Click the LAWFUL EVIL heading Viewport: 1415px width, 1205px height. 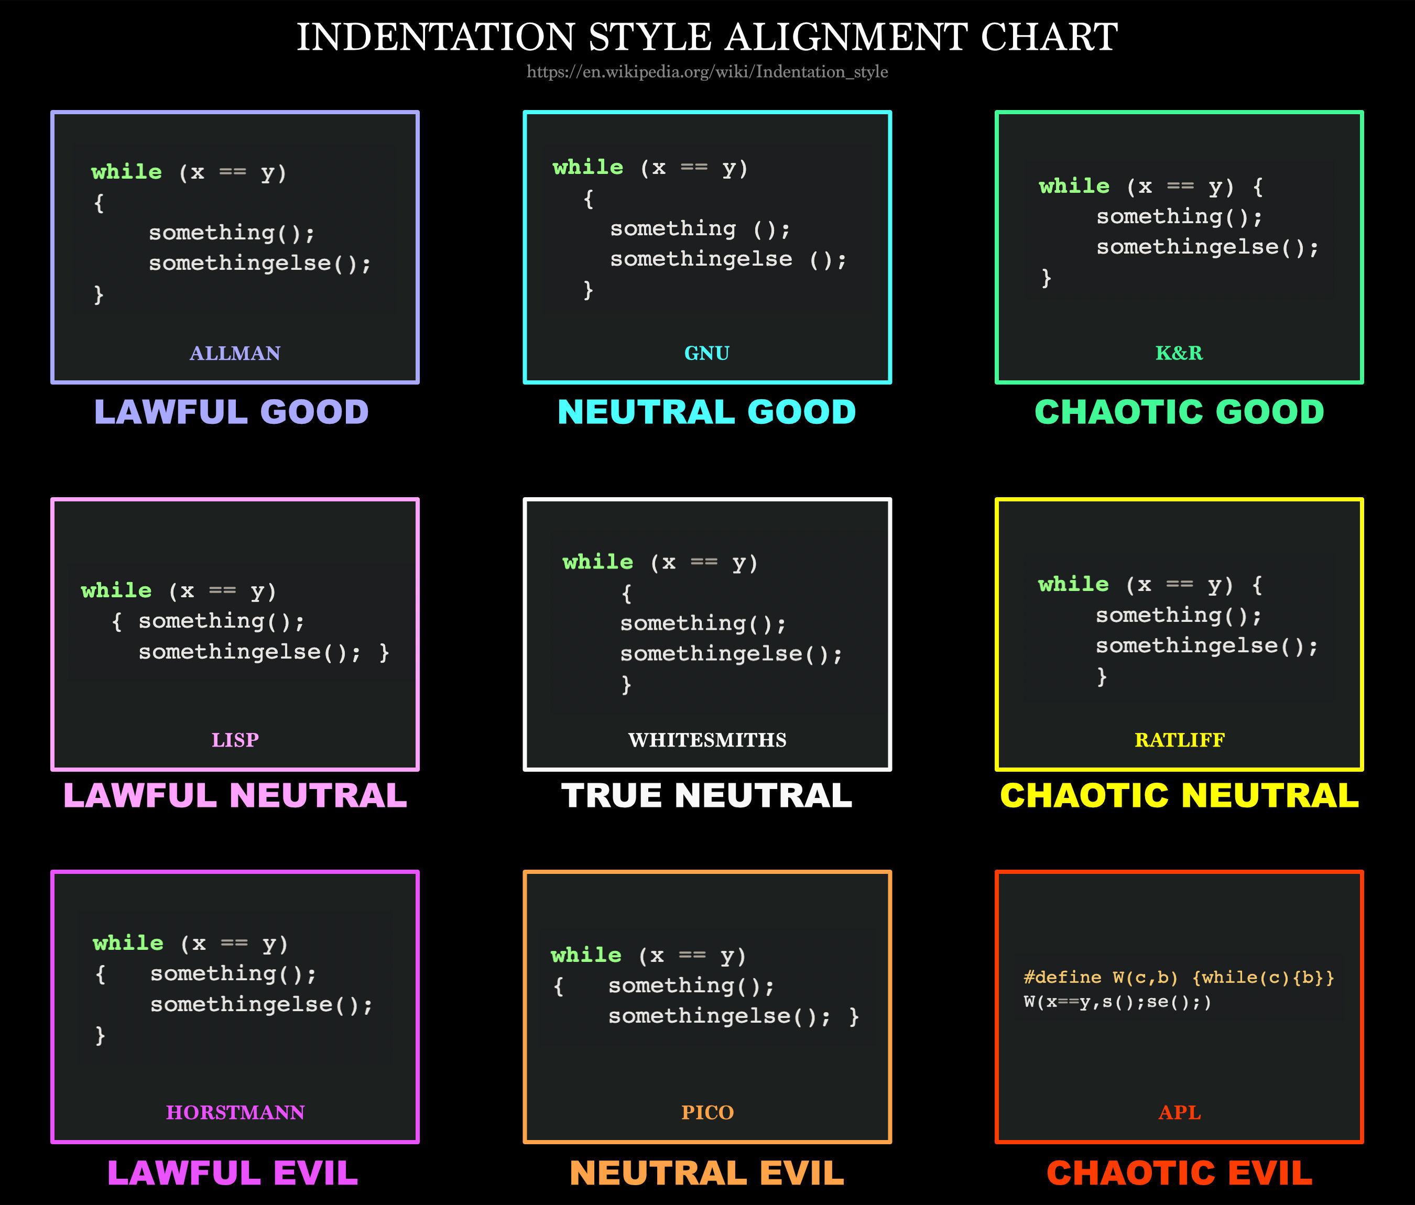(232, 1174)
